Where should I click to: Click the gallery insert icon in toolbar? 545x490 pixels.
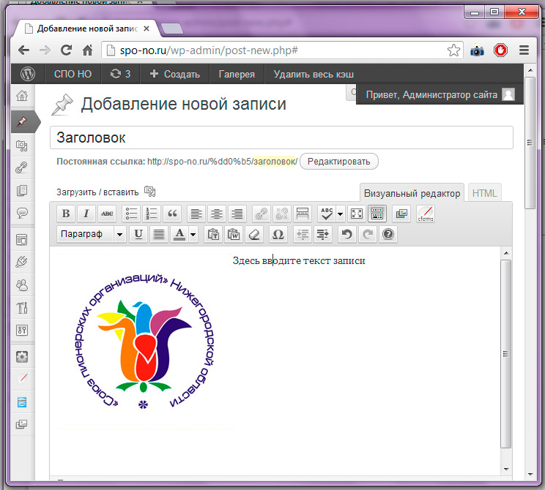tap(401, 214)
